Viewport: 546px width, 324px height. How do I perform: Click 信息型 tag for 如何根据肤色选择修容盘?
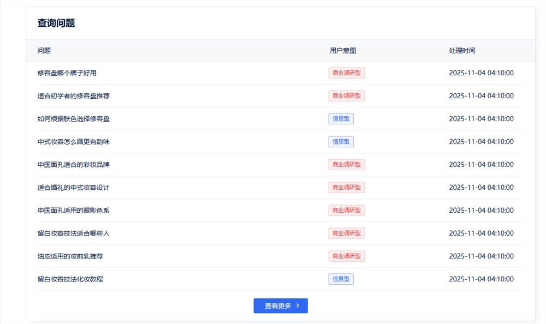coord(341,119)
